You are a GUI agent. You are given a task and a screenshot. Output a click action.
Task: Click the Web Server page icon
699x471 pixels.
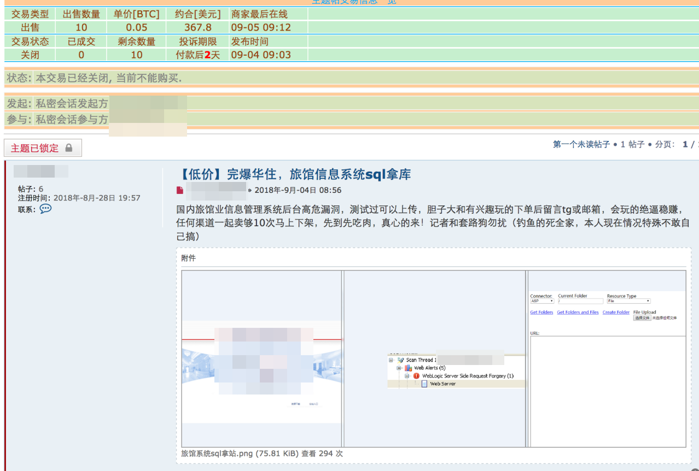(424, 384)
